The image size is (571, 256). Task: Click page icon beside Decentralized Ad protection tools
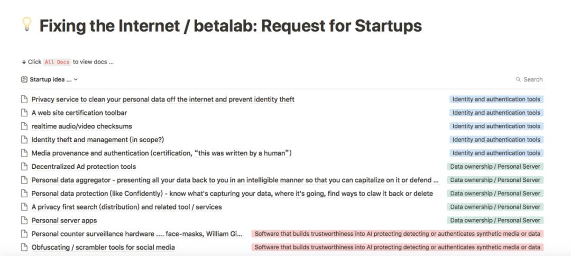click(x=24, y=167)
